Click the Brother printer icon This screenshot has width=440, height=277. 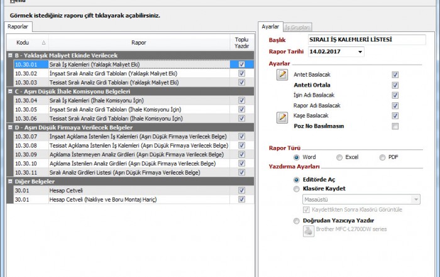pyautogui.click(x=309, y=231)
